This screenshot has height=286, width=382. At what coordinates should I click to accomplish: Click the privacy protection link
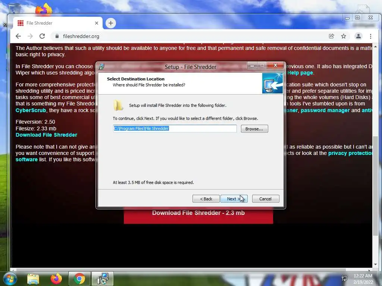tap(350, 153)
